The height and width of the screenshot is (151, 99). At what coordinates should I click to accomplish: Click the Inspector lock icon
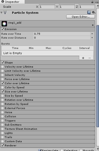(92, 2)
